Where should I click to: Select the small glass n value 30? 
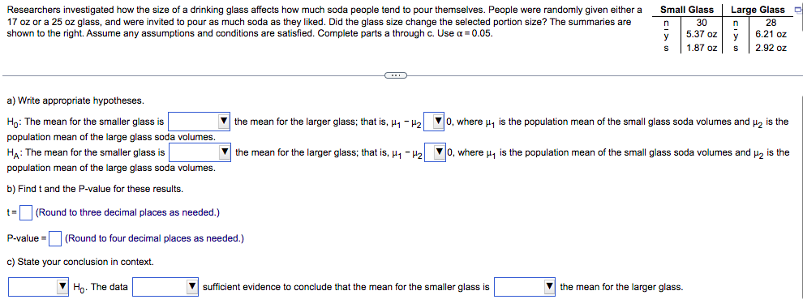[702, 23]
